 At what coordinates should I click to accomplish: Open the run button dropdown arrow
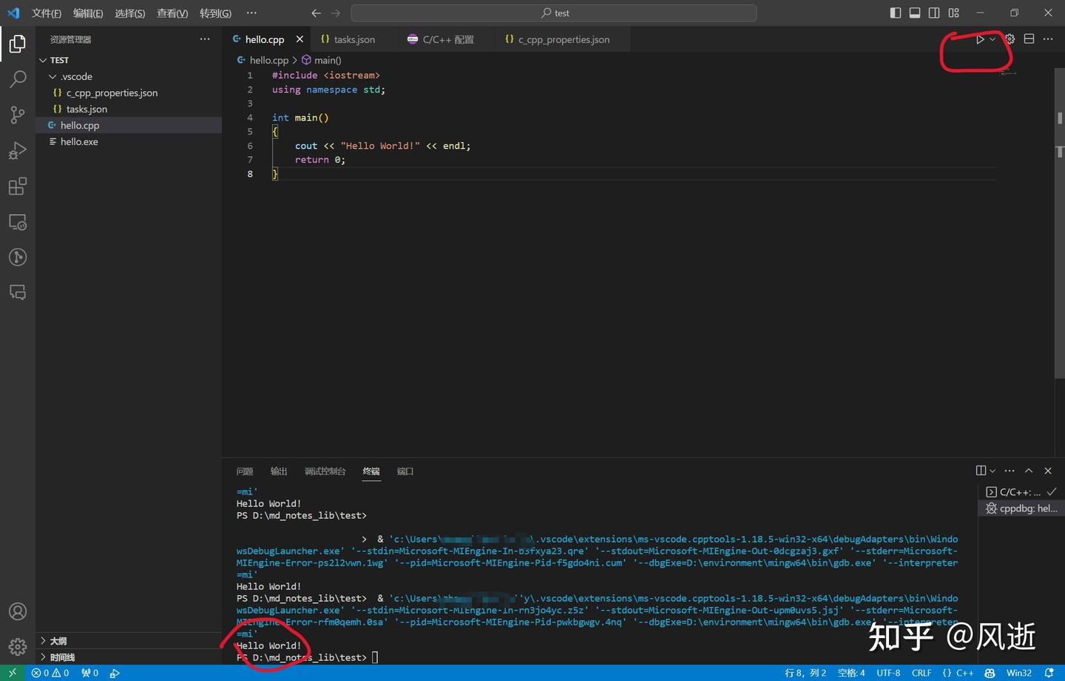pyautogui.click(x=992, y=39)
